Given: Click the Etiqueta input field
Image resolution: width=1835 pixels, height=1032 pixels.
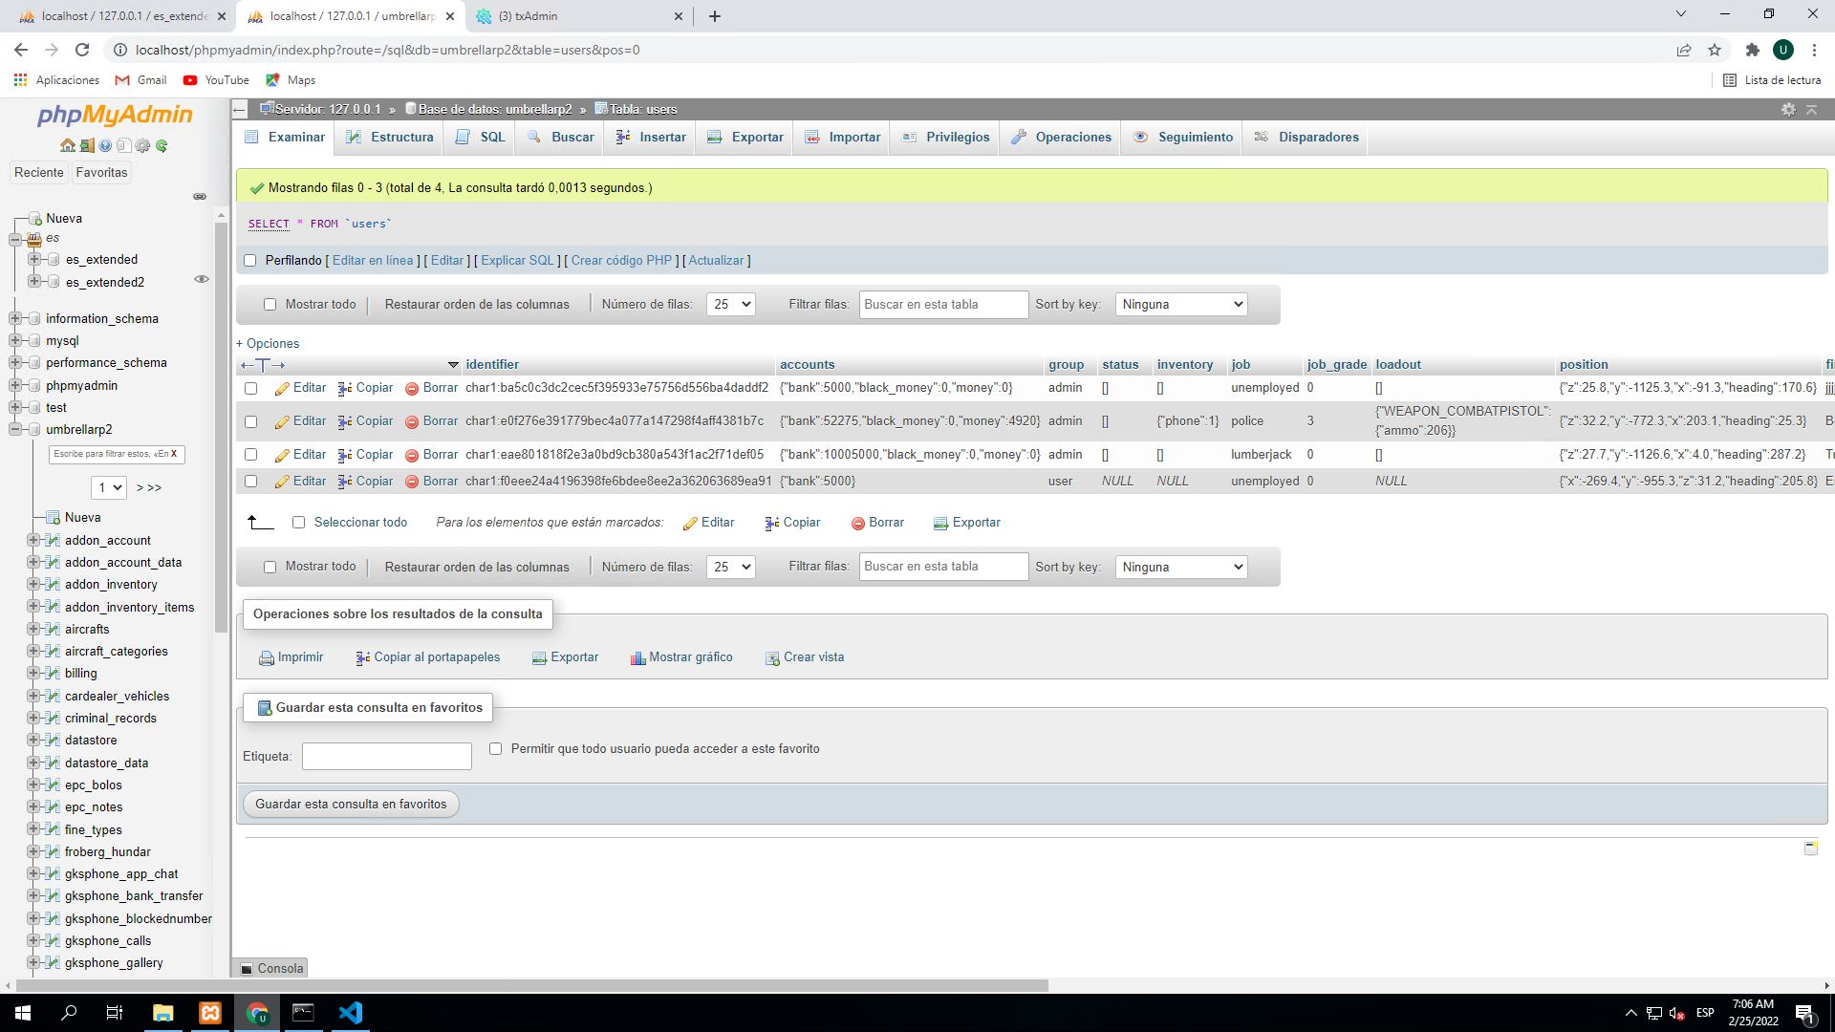Looking at the screenshot, I should [386, 756].
